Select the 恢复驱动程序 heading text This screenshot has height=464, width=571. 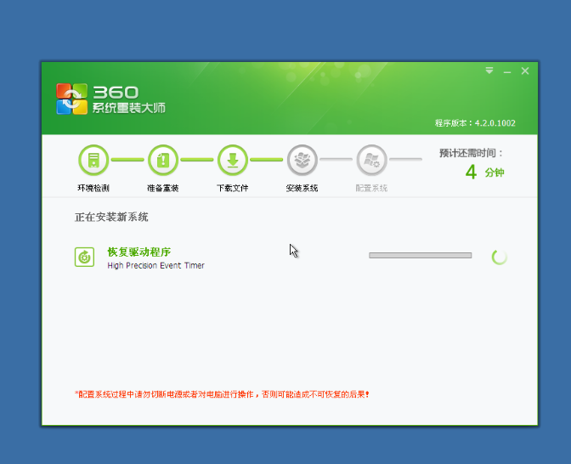click(139, 252)
